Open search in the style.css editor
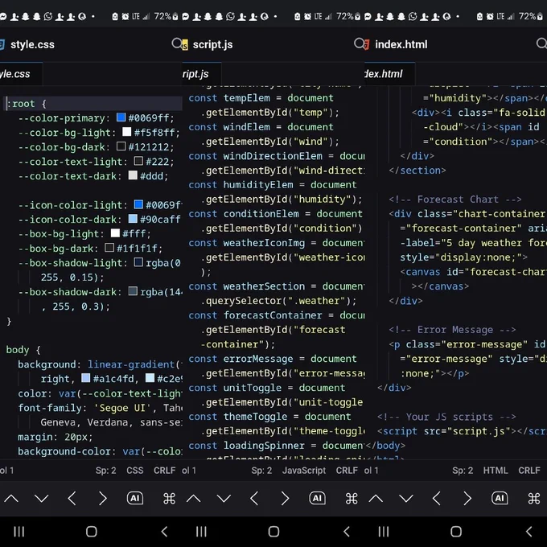This screenshot has height=547, width=547. 176,43
